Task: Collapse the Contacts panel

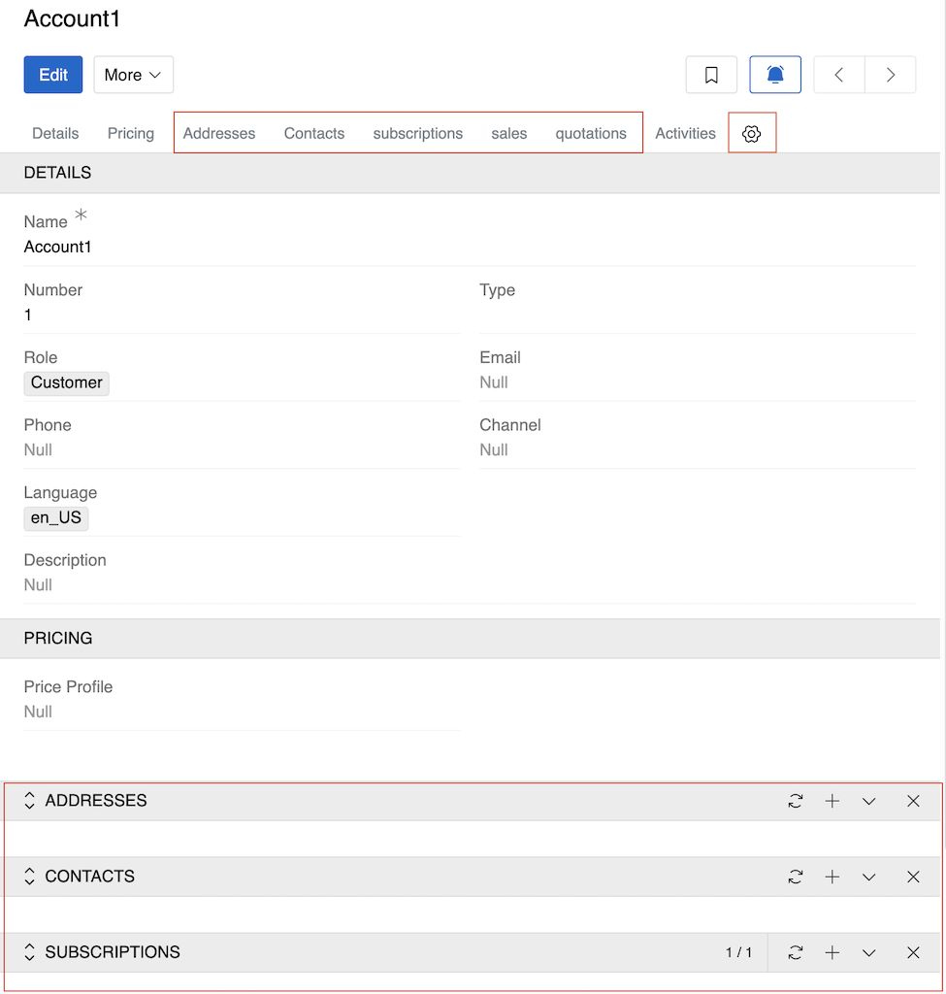Action: point(868,877)
